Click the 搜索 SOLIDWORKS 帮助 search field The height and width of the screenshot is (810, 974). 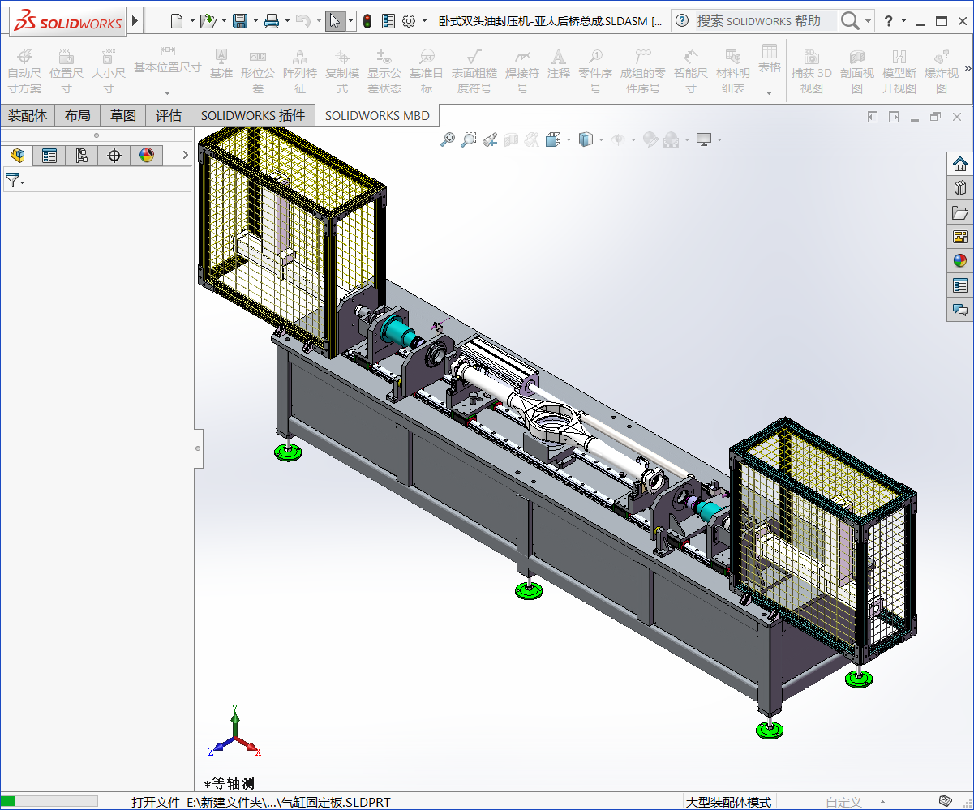(x=758, y=21)
